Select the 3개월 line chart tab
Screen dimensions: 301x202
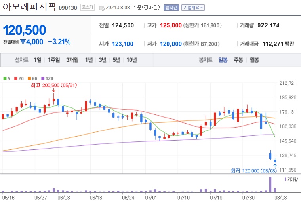72,60
